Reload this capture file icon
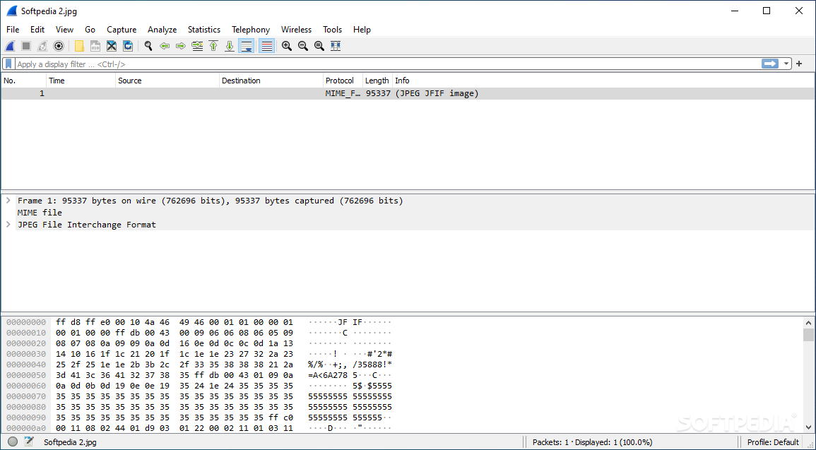Screen dimensions: 816x450 128,47
